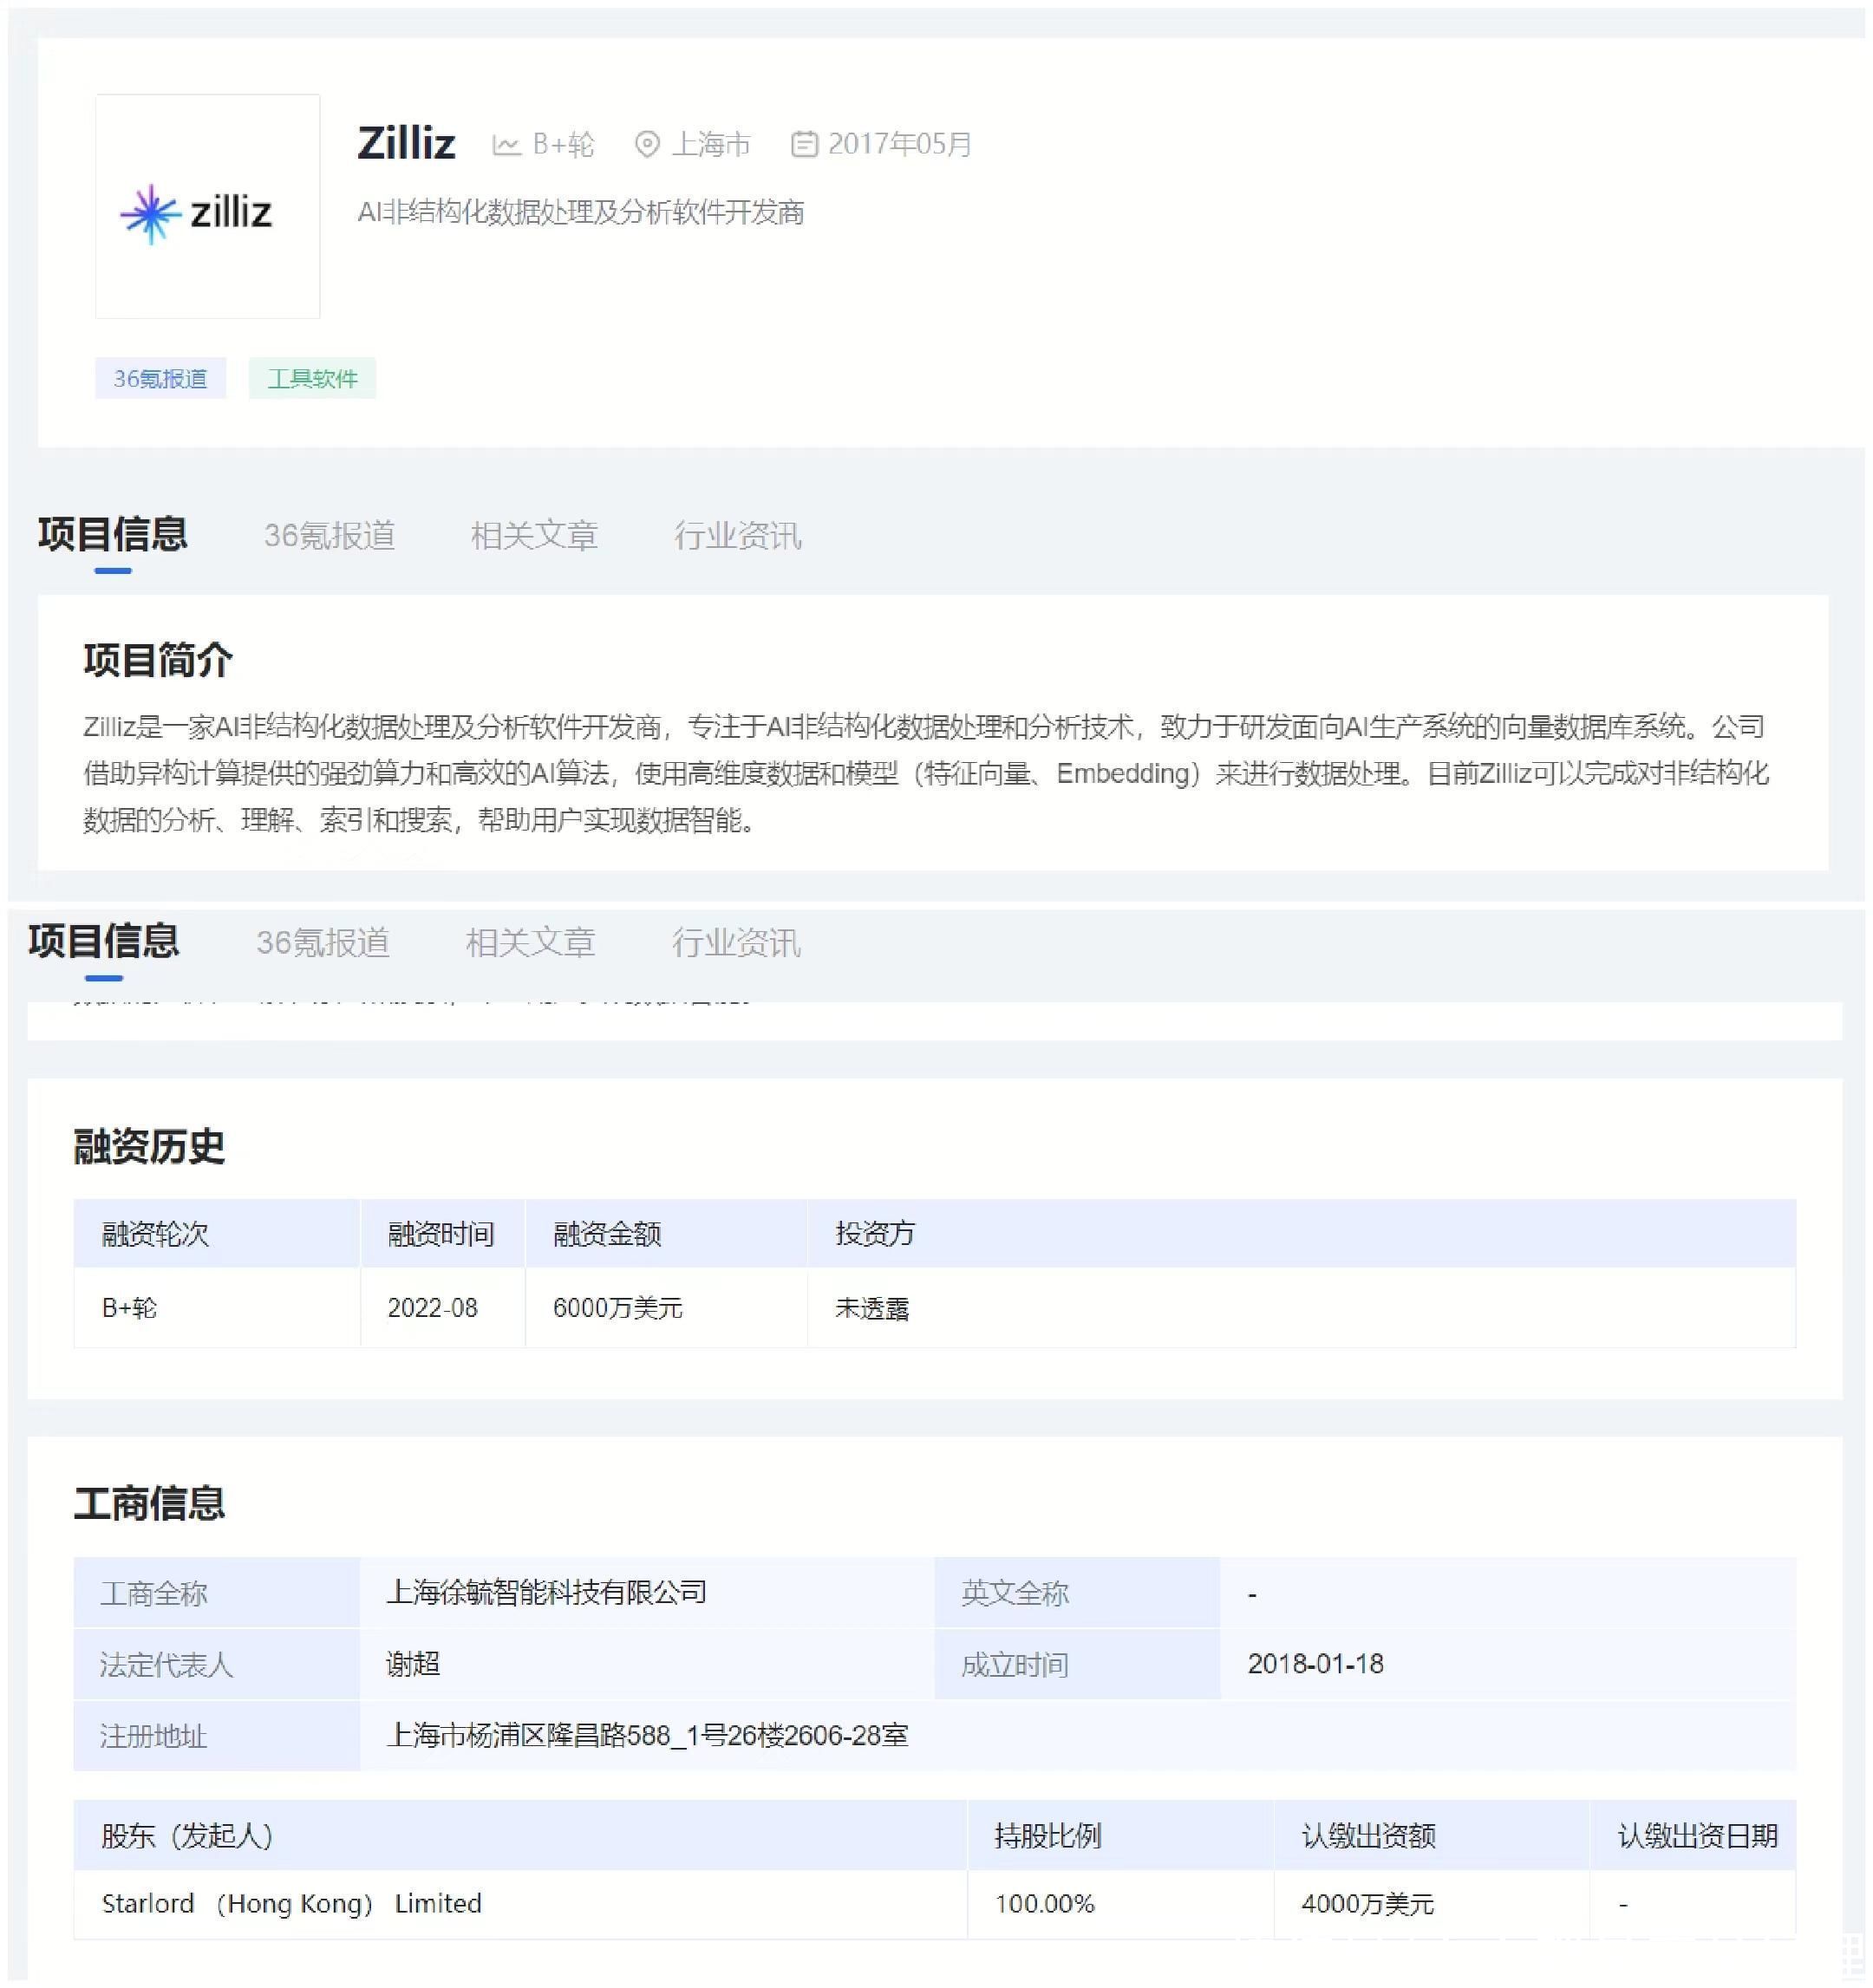Click the location pin icon beside 上海市

click(x=647, y=145)
